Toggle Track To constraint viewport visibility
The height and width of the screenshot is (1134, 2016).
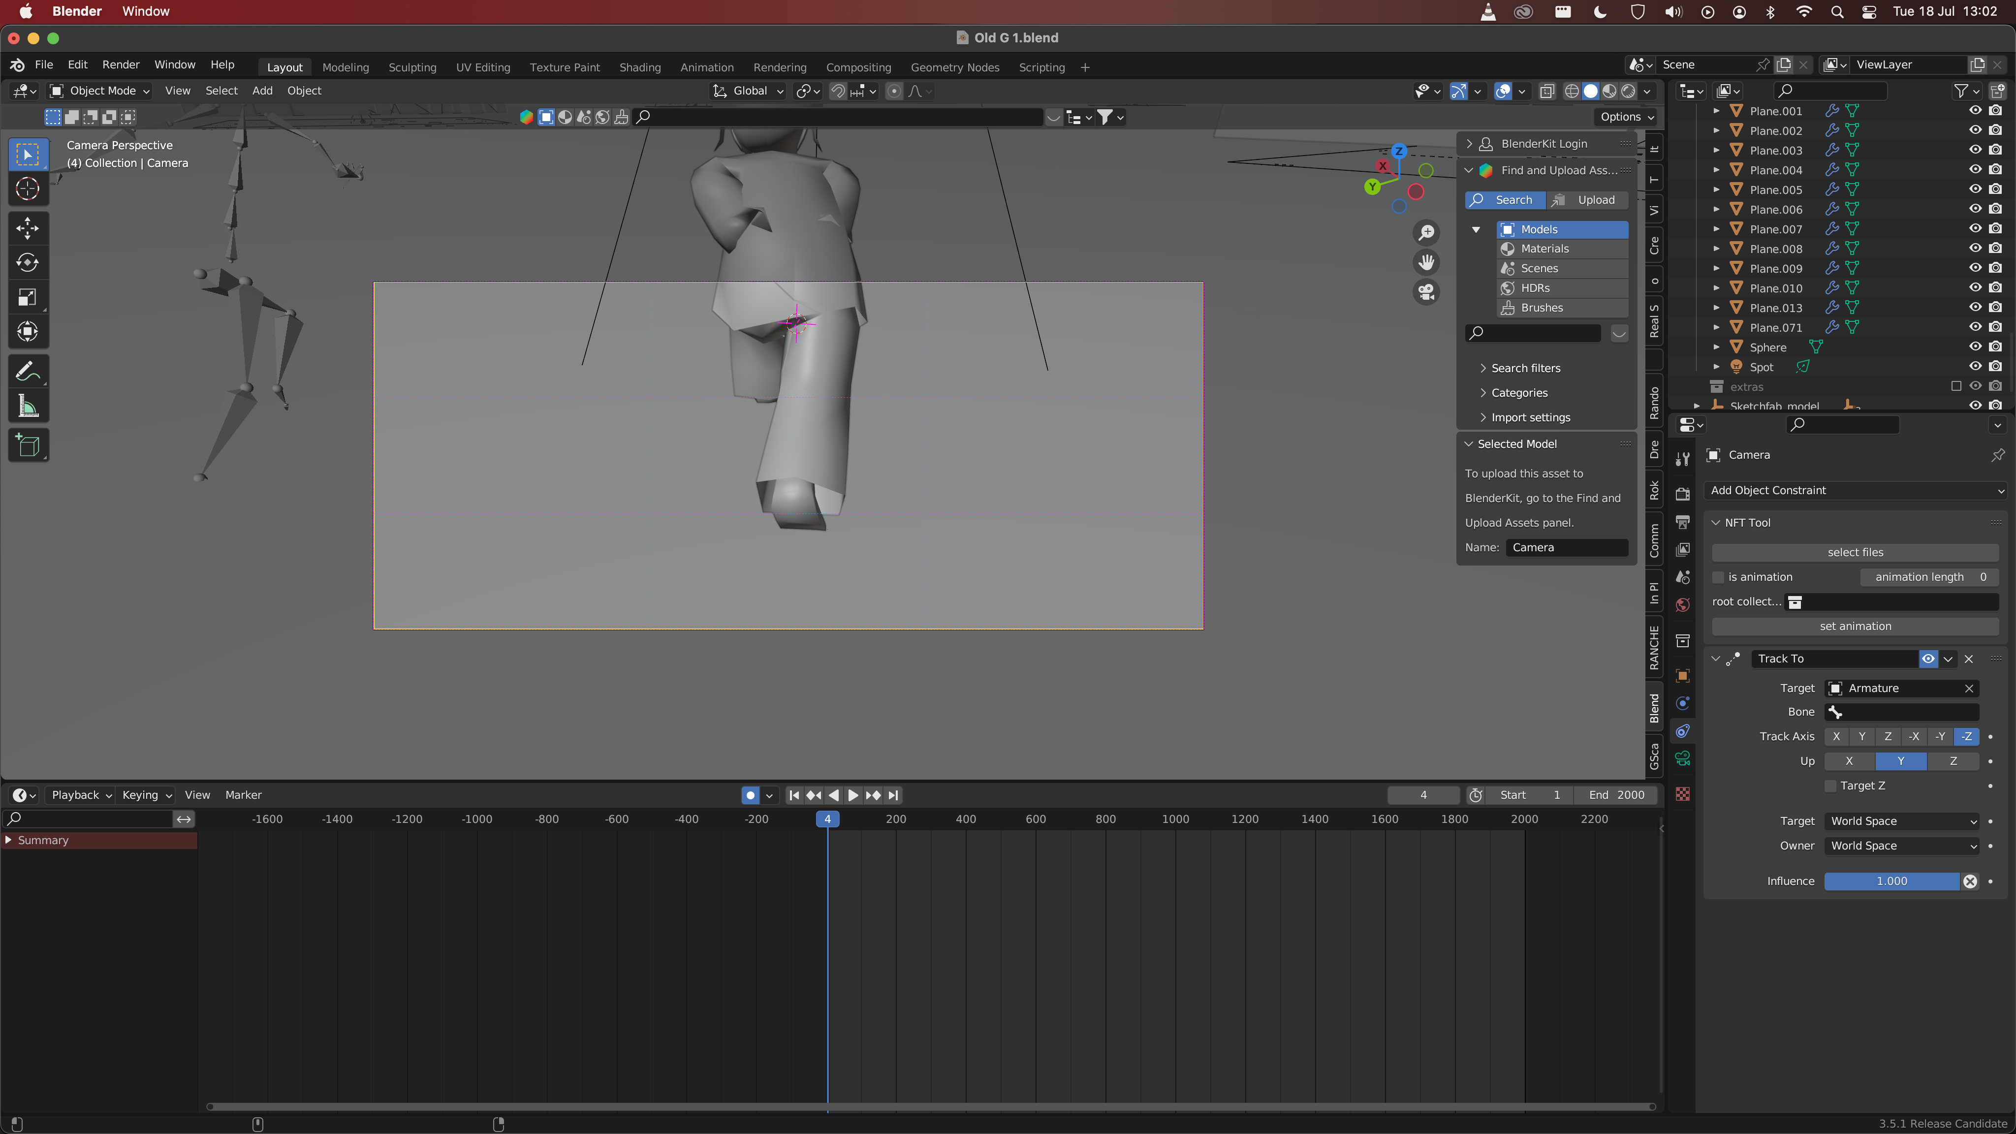(x=1928, y=659)
